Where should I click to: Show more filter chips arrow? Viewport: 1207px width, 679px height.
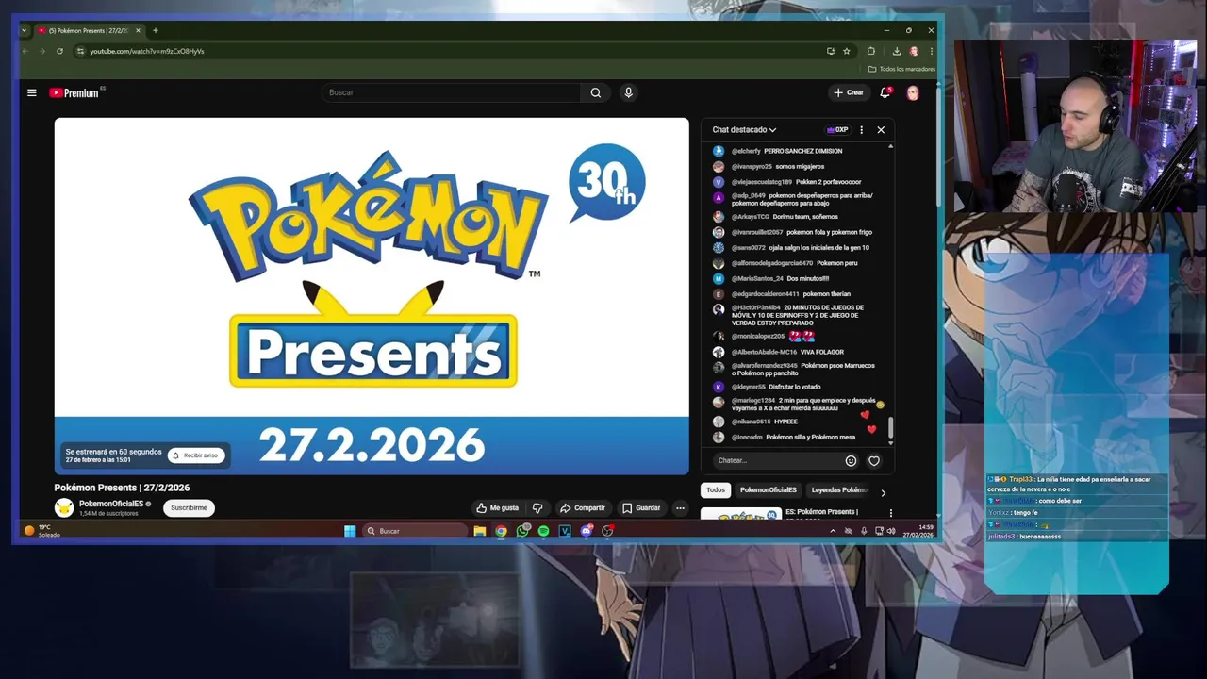click(883, 492)
